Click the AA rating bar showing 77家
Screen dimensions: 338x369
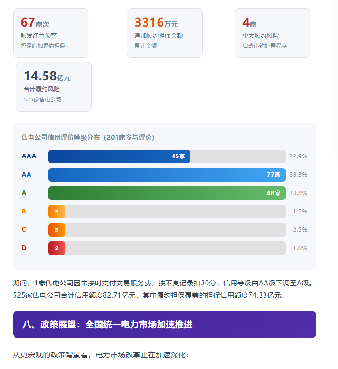tap(167, 175)
